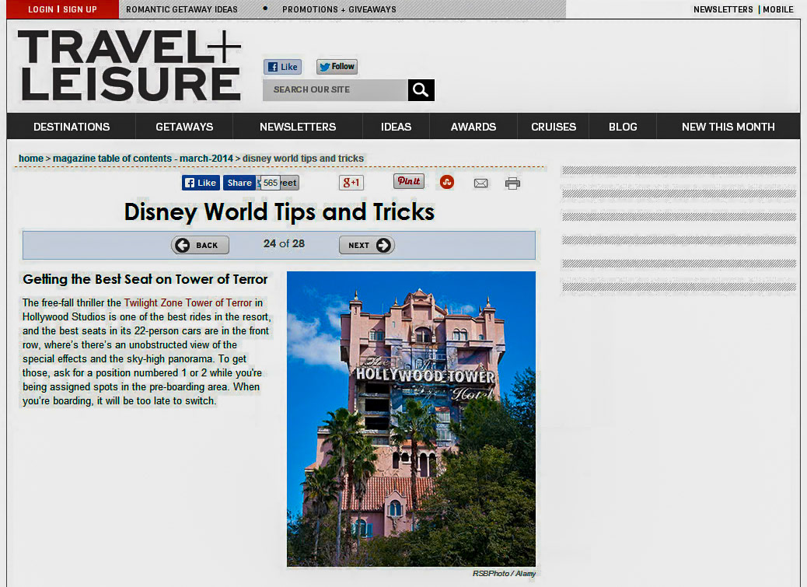Click the Hollywood Tower Hotel photo
The image size is (807, 587).
[411, 419]
